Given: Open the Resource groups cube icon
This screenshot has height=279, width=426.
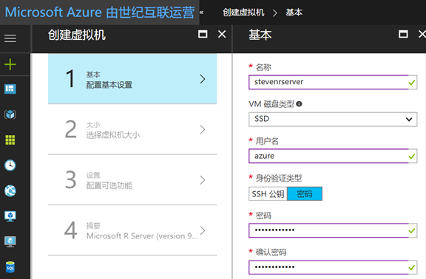Looking at the screenshot, I should 10,114.
